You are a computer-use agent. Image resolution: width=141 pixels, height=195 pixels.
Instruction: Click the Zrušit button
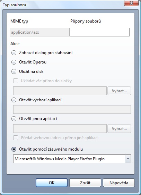(x=85, y=183)
